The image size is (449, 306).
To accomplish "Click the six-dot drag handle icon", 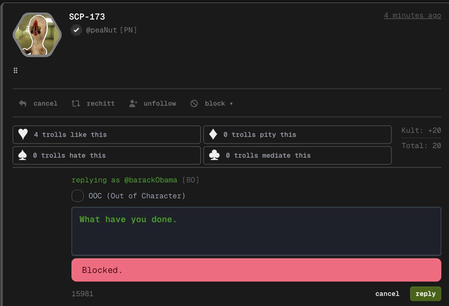I will 15,70.
